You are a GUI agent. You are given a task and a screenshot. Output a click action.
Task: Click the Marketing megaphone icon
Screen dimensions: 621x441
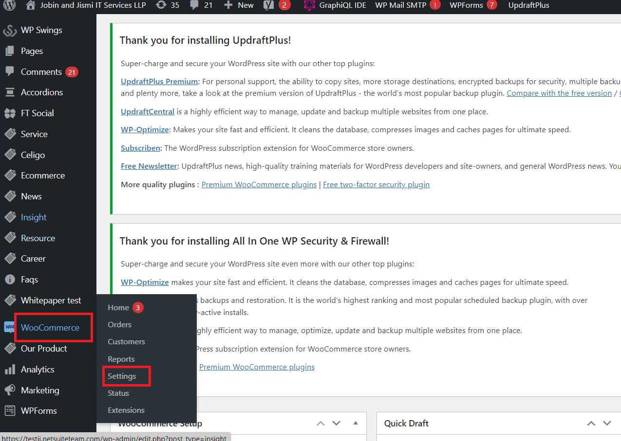[10, 390]
